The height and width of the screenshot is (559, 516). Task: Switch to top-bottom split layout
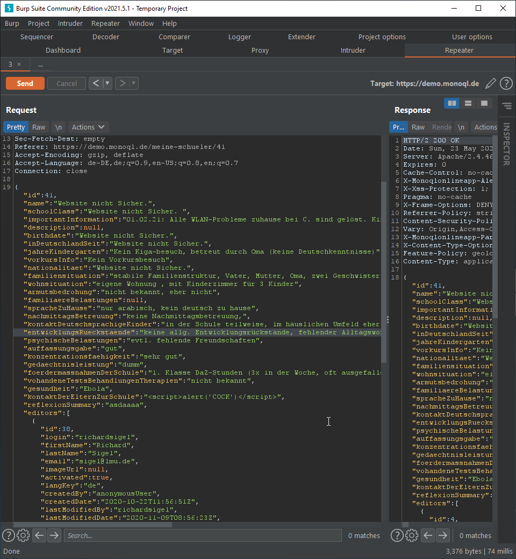click(x=468, y=103)
